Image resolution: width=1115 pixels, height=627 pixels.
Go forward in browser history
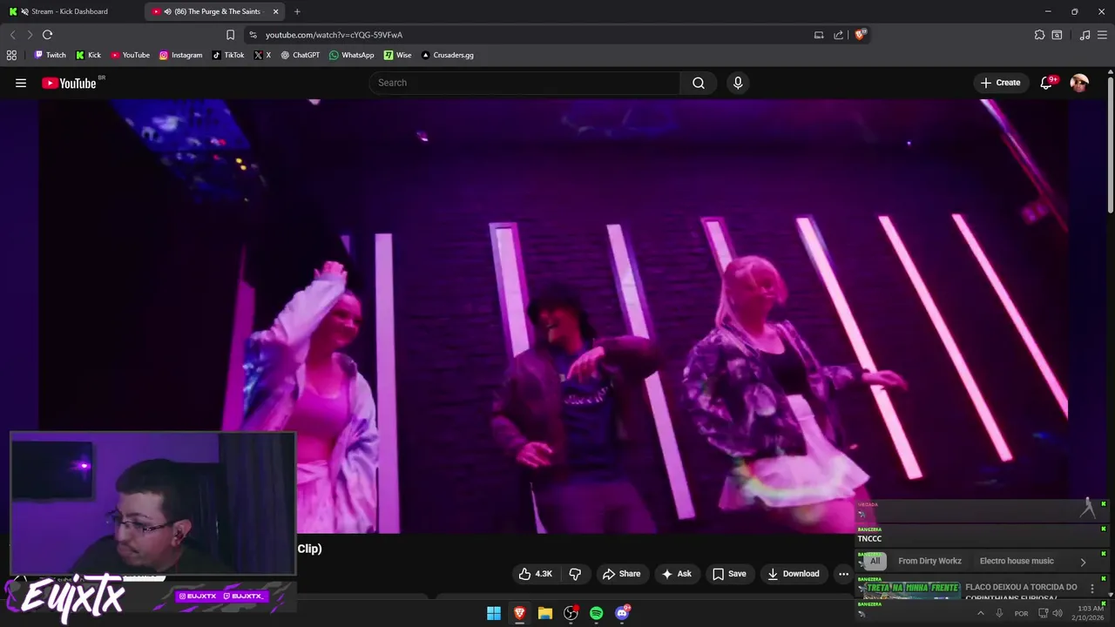[30, 35]
